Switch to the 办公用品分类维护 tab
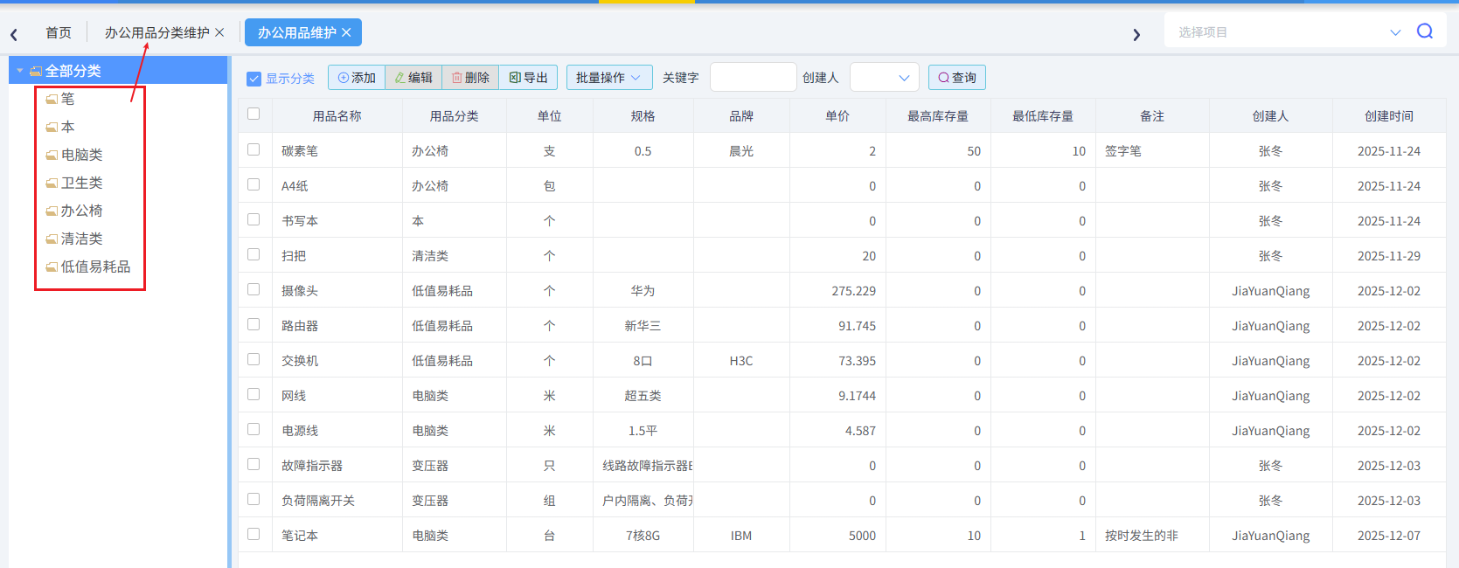1459x568 pixels. 157,32
